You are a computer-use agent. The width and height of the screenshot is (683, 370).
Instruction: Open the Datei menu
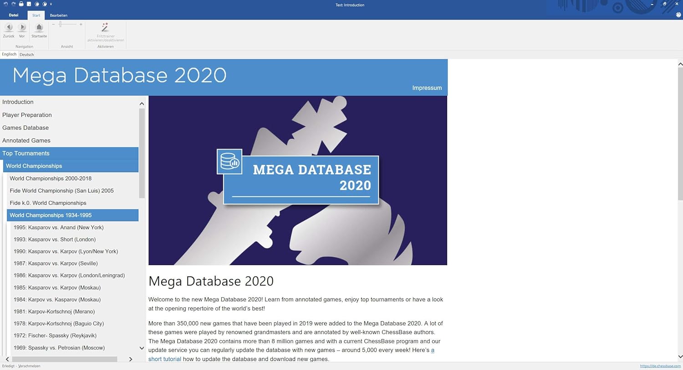tap(14, 15)
